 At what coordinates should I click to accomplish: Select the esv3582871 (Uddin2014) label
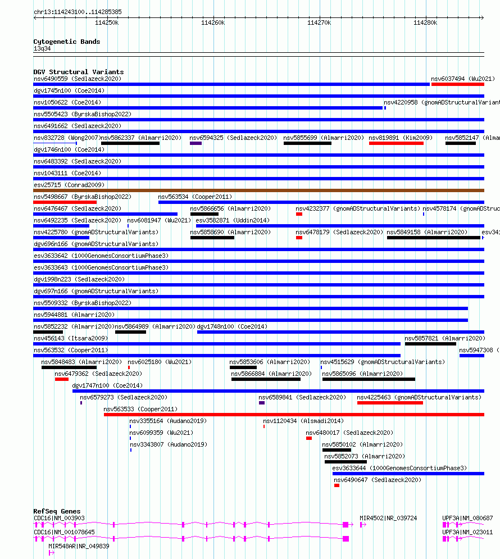pos(233,220)
